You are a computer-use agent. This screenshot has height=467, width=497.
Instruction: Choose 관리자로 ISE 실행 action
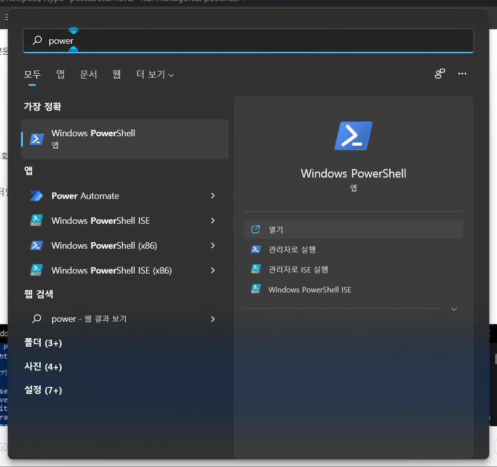[x=353, y=270]
